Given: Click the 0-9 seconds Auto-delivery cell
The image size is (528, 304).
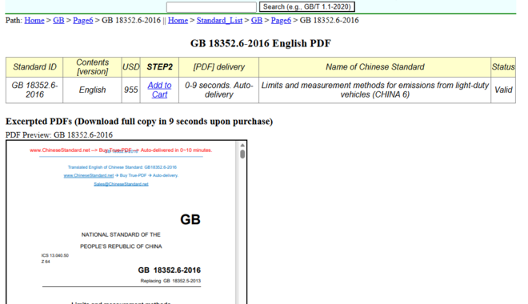Looking at the screenshot, I should pos(219,90).
